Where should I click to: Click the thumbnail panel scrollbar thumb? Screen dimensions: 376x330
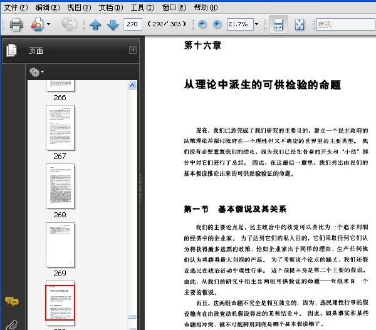(132, 317)
